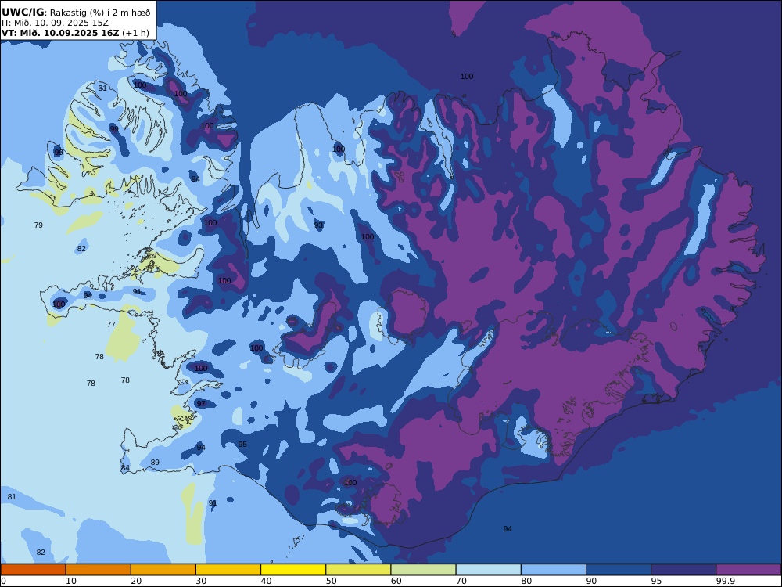This screenshot has height=587, width=782.
Task: Select the medium blue 90–95 legend swatch
Action: click(x=619, y=570)
